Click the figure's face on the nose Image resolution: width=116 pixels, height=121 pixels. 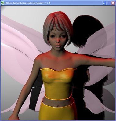(58, 41)
